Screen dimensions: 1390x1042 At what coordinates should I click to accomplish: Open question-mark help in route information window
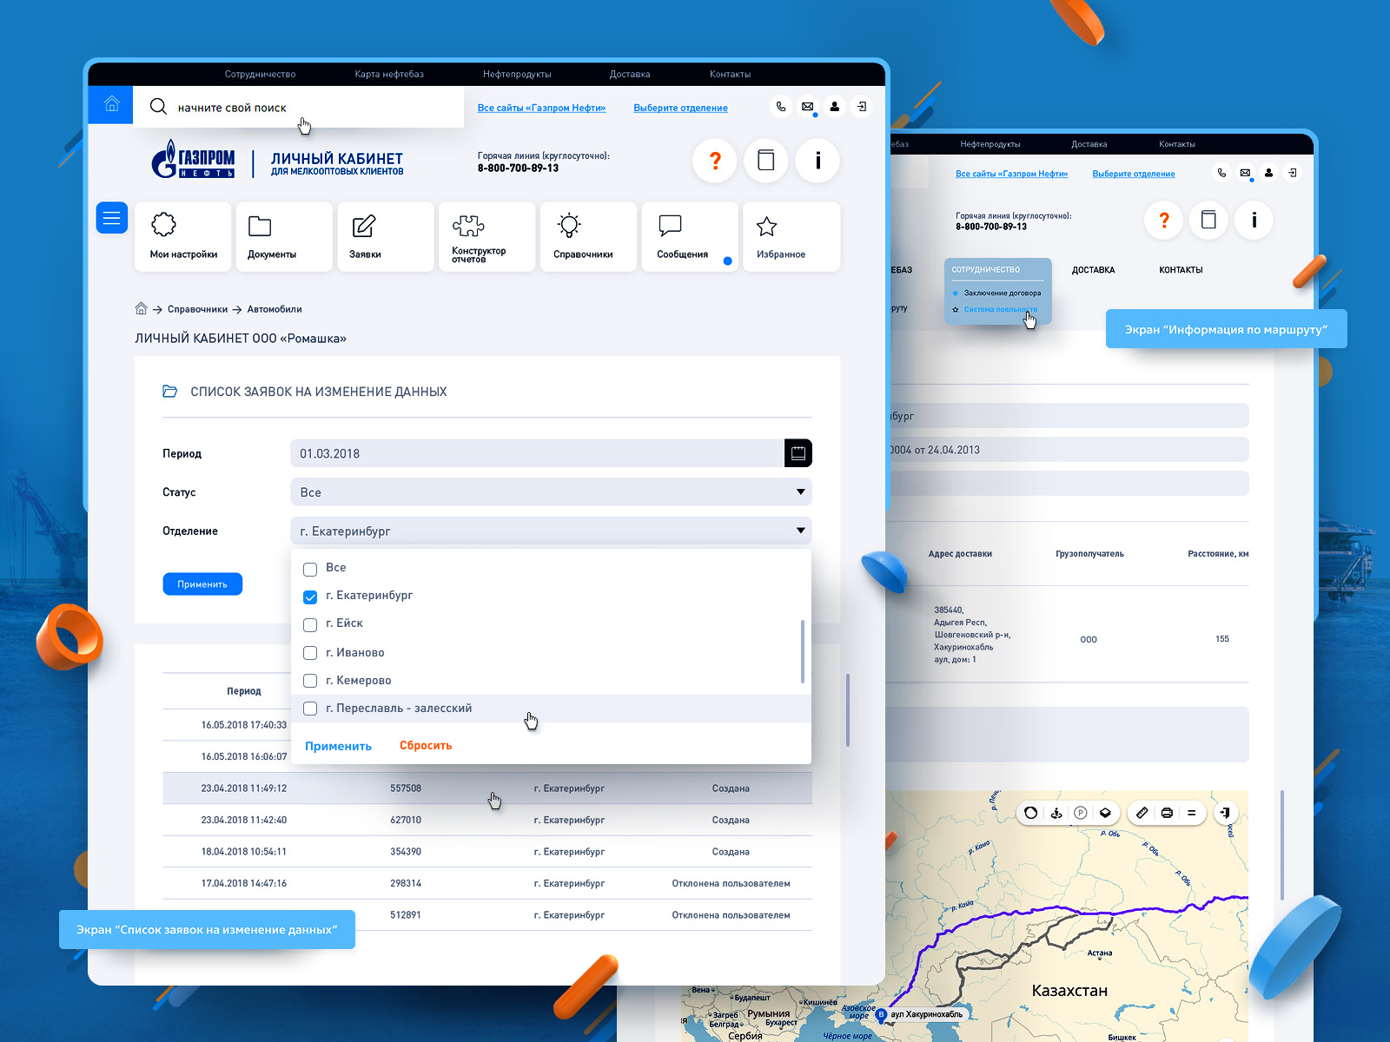[x=1164, y=220]
